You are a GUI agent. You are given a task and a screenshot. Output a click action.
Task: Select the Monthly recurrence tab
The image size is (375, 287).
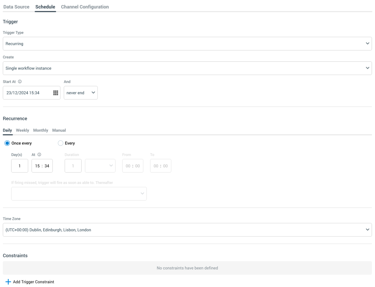[x=41, y=130]
